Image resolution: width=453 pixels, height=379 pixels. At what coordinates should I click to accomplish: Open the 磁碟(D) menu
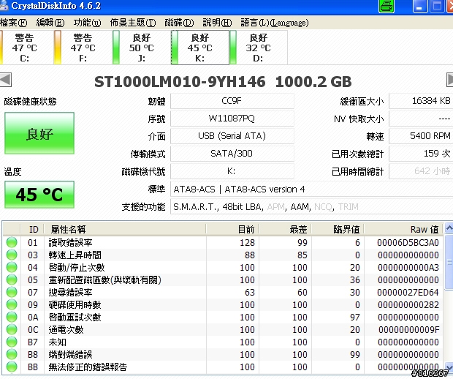pos(179,23)
